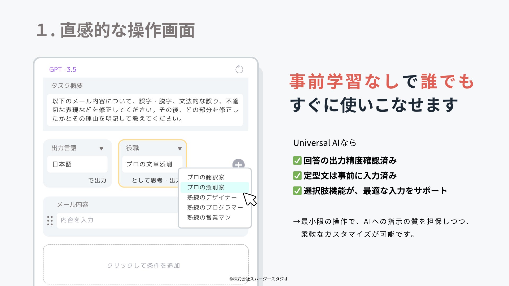Click the green checkmark beside 回答の出力精度確認済み
509x286 pixels.
297,160
